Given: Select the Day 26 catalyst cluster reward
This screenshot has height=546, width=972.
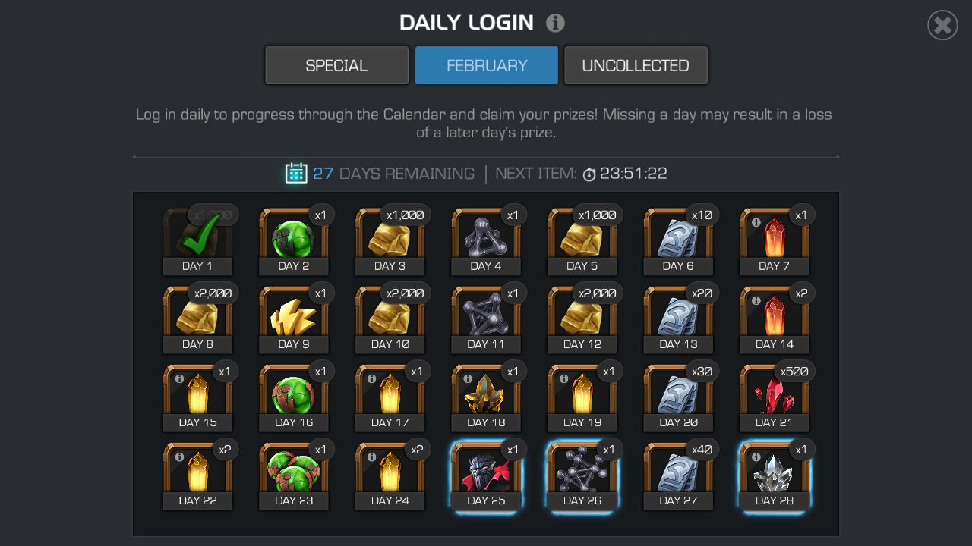Looking at the screenshot, I should [582, 475].
